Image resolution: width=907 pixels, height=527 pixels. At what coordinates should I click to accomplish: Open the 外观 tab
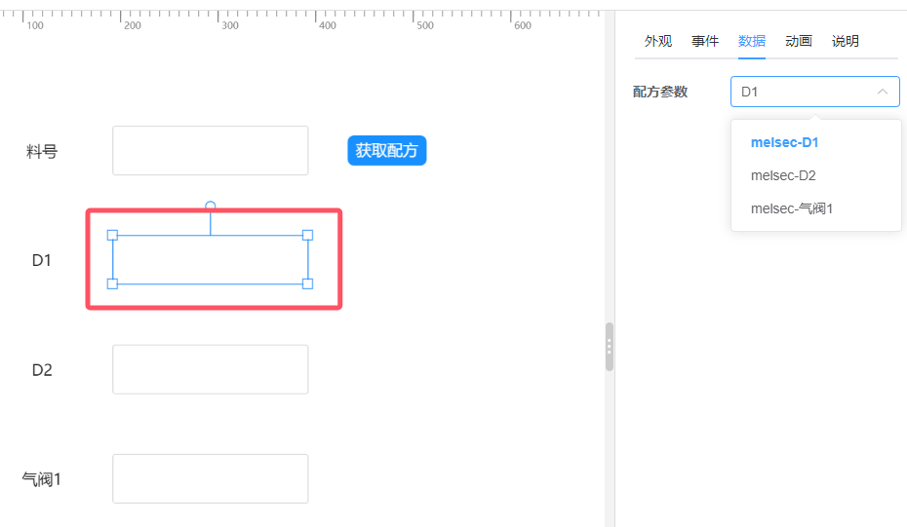(657, 41)
